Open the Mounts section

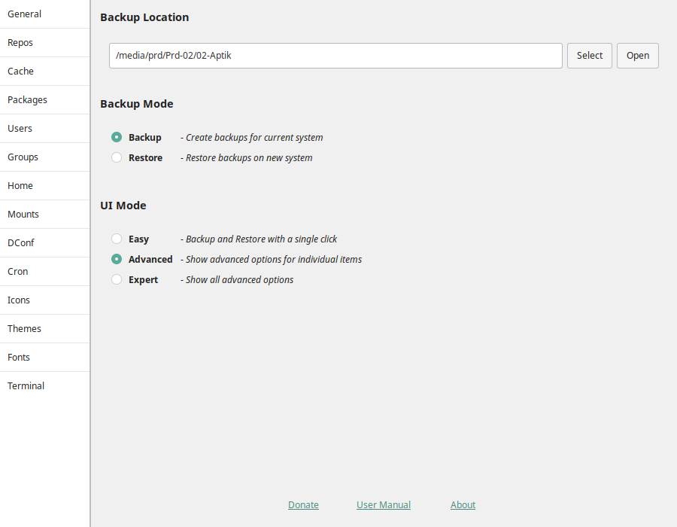(45, 215)
